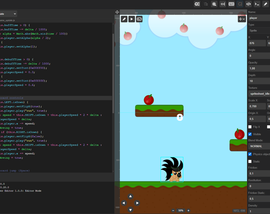Open the Texture spritesheet_idle dropdown
The image size is (270, 214).
point(259,94)
